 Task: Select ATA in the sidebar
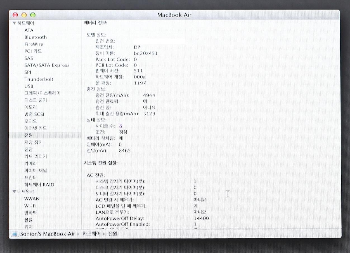point(29,30)
